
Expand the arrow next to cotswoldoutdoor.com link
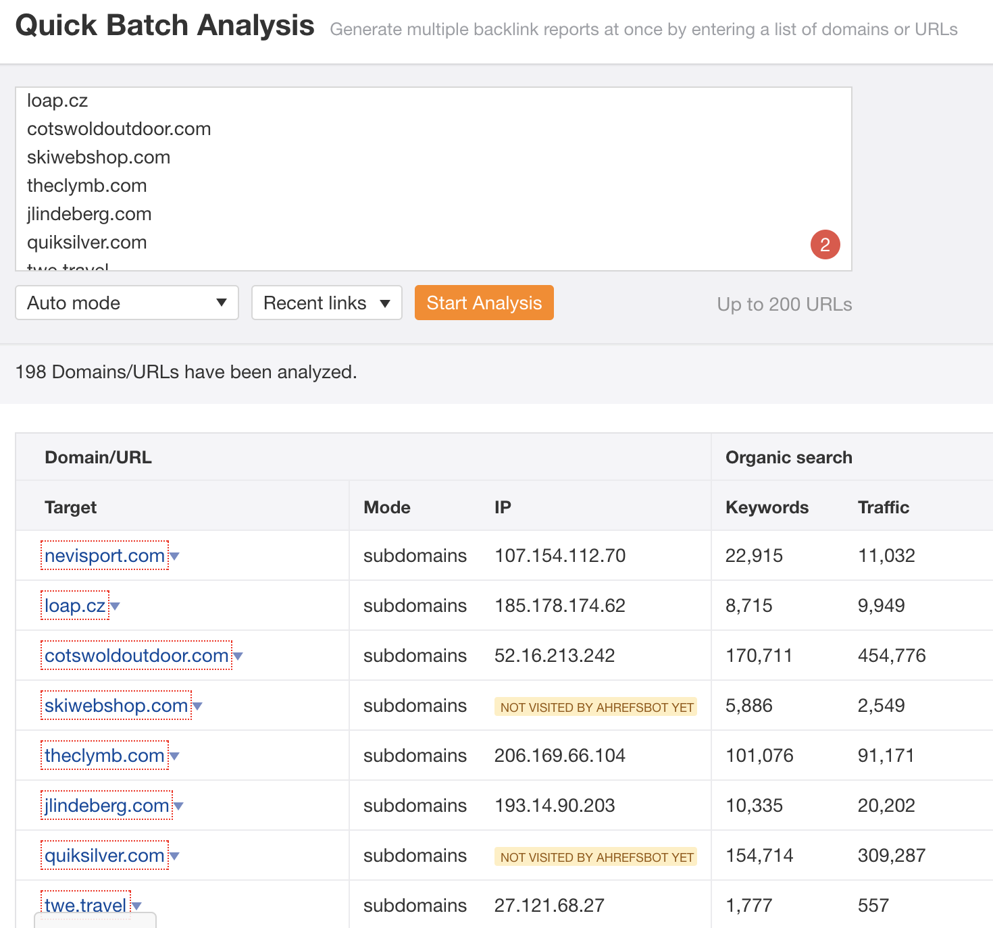coord(238,656)
